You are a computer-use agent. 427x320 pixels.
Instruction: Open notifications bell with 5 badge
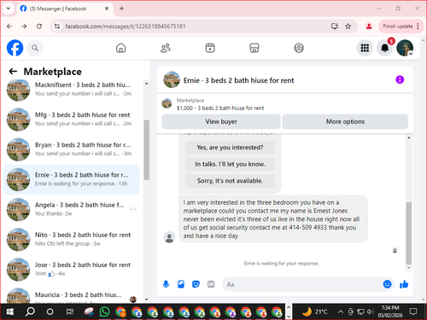(385, 48)
